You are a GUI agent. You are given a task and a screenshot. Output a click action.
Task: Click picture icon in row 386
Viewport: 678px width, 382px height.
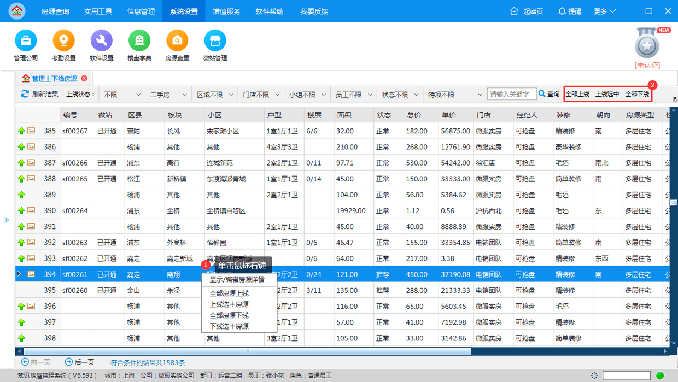point(31,147)
